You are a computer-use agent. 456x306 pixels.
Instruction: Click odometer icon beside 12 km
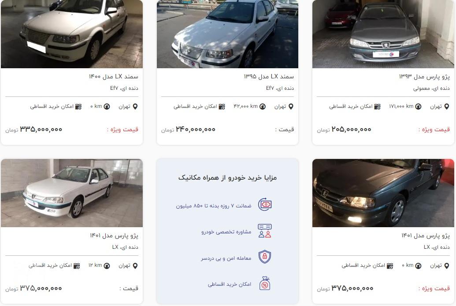tap(107, 265)
